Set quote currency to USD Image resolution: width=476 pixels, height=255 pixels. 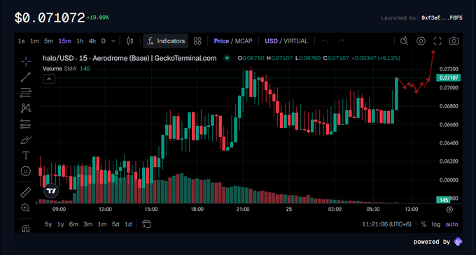click(x=271, y=41)
